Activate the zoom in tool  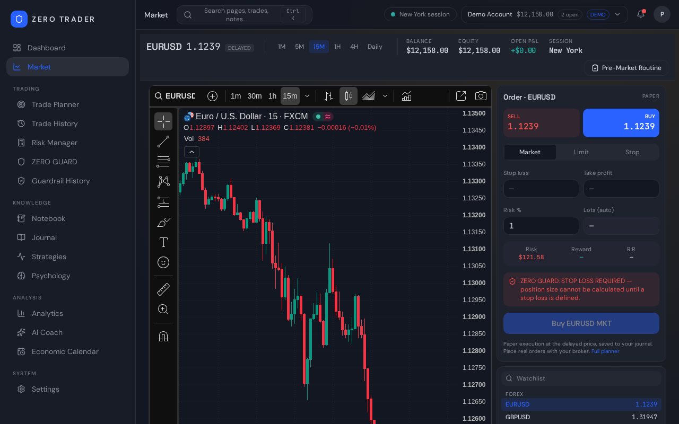point(163,309)
